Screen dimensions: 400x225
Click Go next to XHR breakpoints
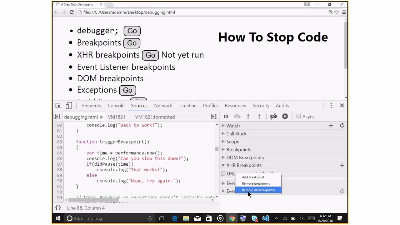pyautogui.click(x=150, y=55)
